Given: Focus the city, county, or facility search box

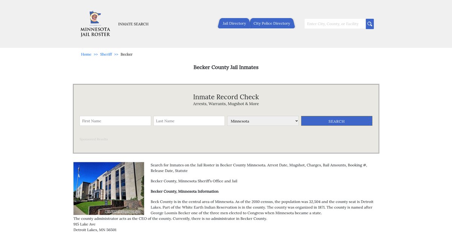Looking at the screenshot, I should click(x=335, y=24).
